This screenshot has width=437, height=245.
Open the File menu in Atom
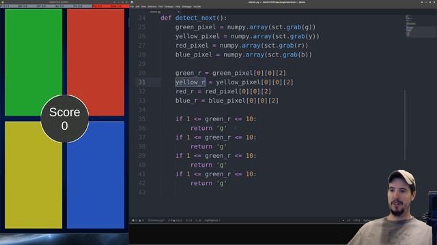point(132,7)
